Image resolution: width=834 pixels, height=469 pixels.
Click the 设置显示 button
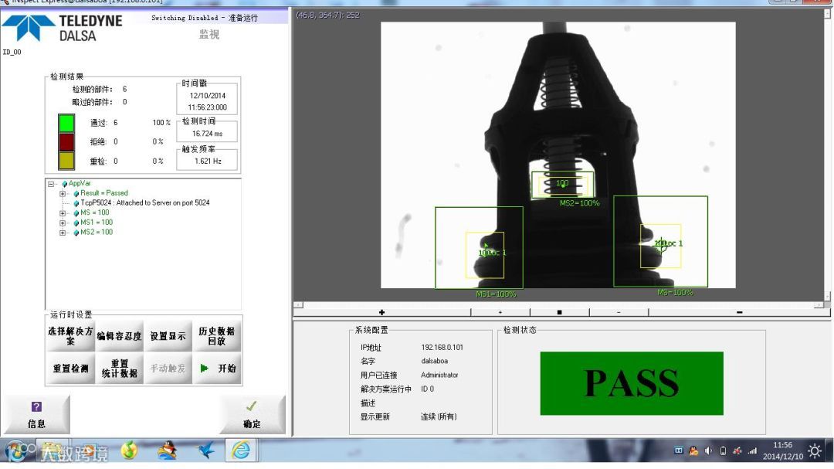[168, 336]
